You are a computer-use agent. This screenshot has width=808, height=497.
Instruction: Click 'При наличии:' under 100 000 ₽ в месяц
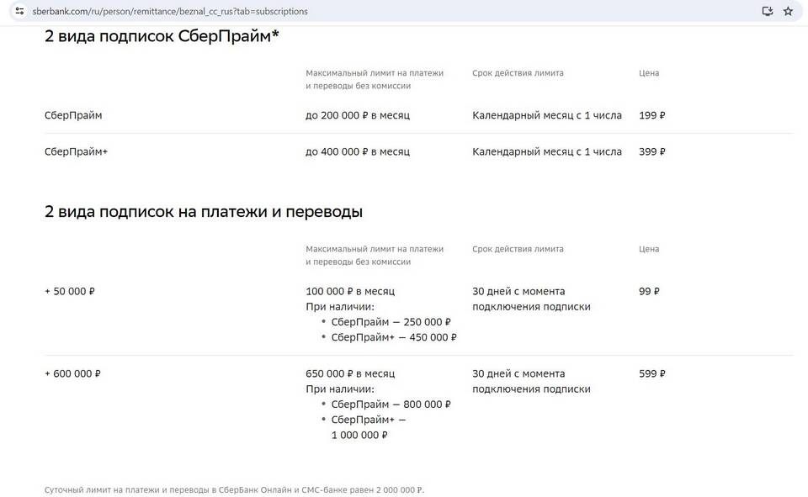[x=339, y=306]
